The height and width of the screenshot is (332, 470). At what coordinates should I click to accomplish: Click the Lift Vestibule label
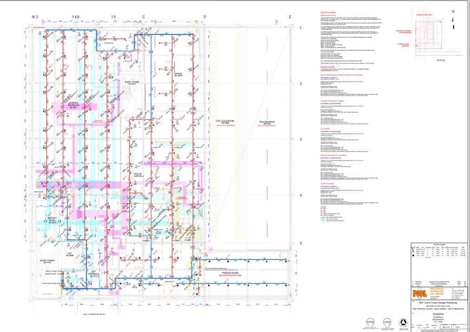pyautogui.click(x=94, y=274)
